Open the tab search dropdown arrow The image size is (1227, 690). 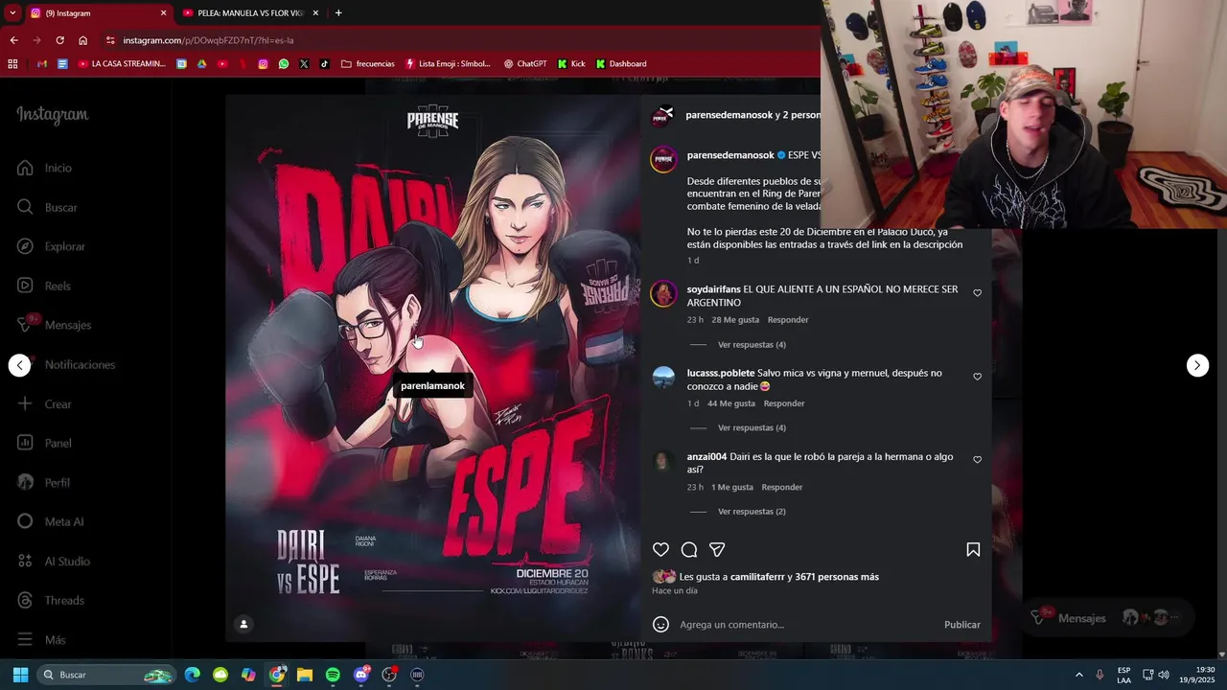point(12,13)
